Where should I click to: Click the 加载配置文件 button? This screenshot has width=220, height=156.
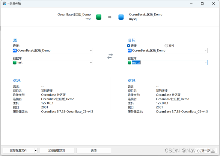[x=57, y=150]
